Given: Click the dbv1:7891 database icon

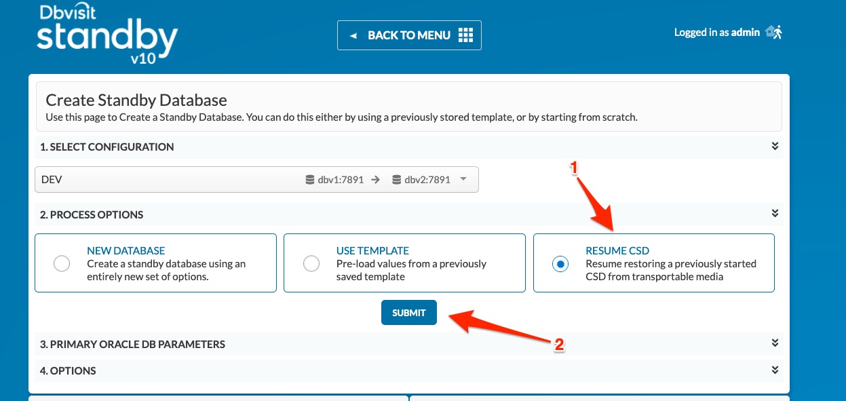Looking at the screenshot, I should tap(310, 180).
